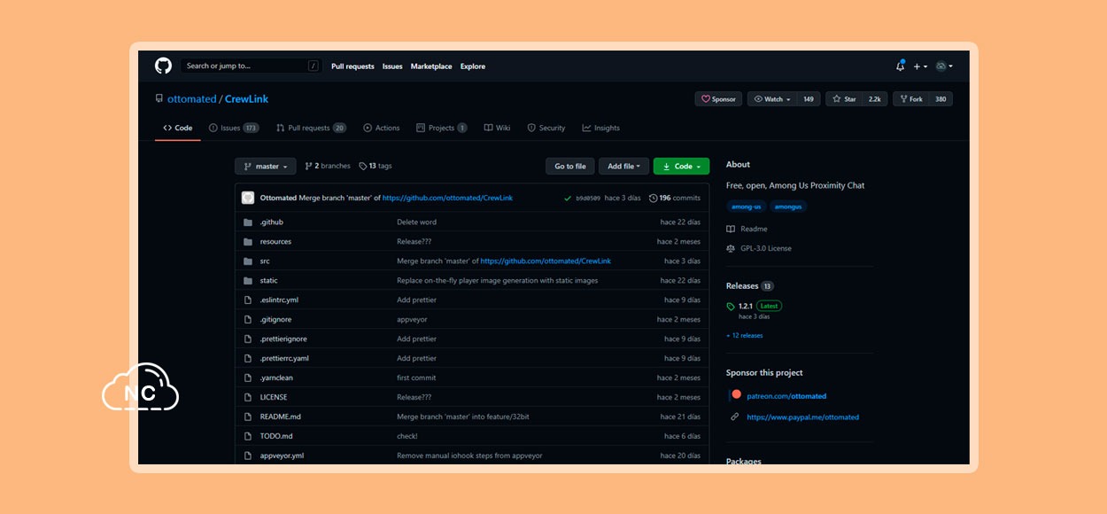This screenshot has height=514, width=1107.
Task: Go to Explore
Action: pos(473,66)
